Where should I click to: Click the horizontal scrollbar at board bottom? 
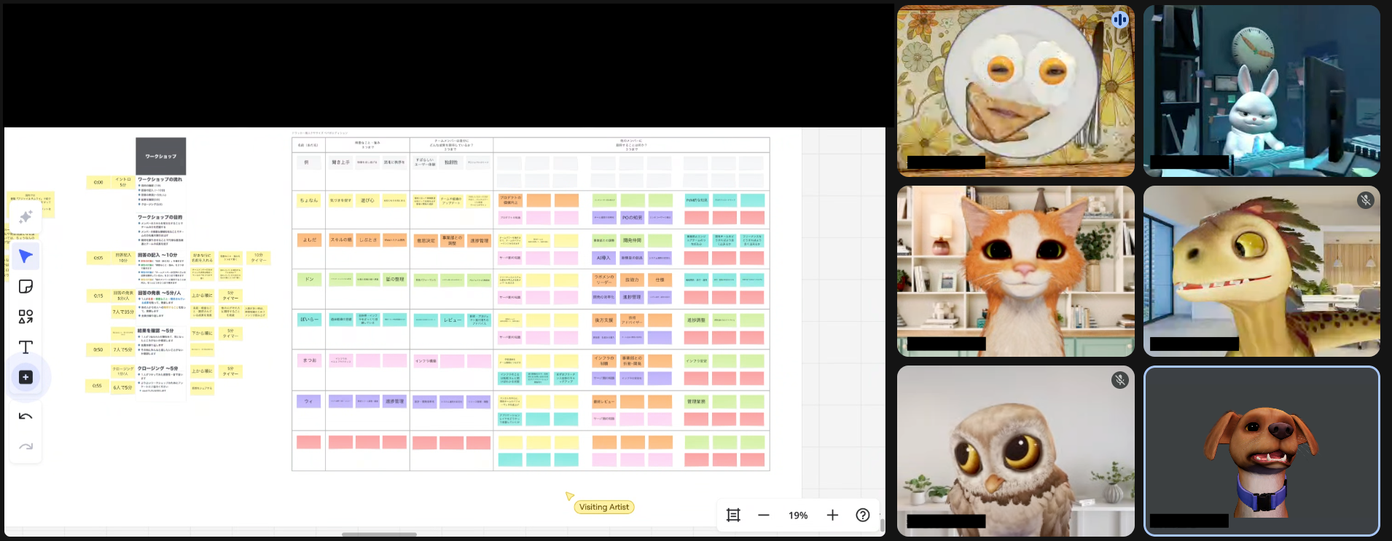tap(379, 534)
